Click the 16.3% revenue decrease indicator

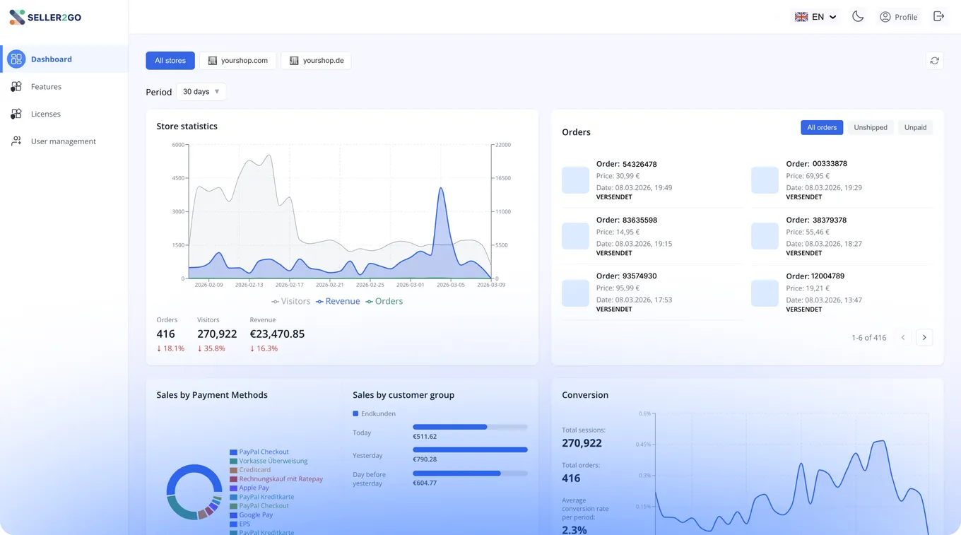[x=264, y=348]
